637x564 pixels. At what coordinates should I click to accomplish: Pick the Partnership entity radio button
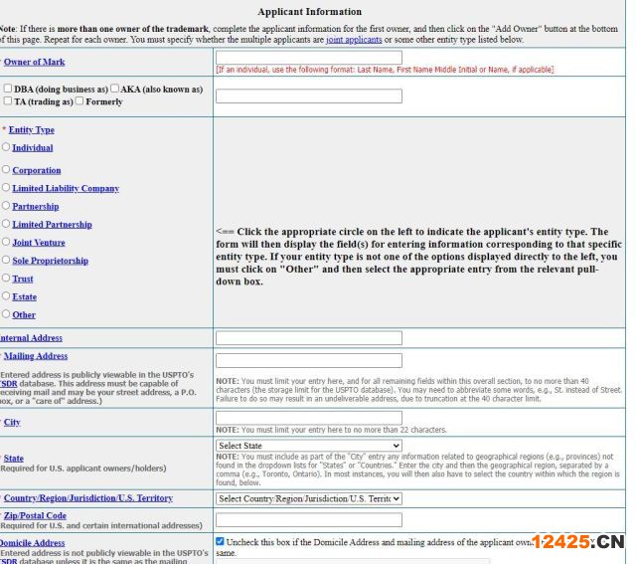tap(6, 206)
